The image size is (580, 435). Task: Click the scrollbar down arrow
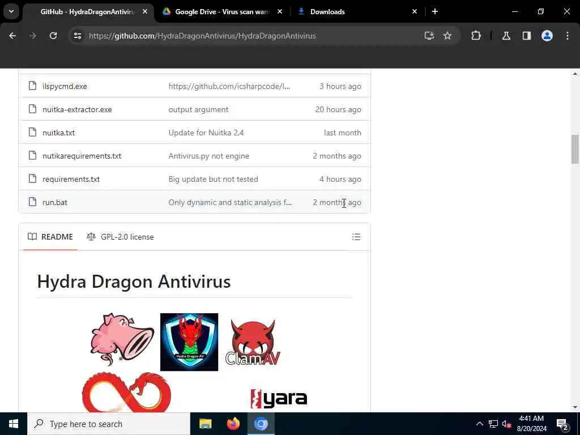(575, 407)
